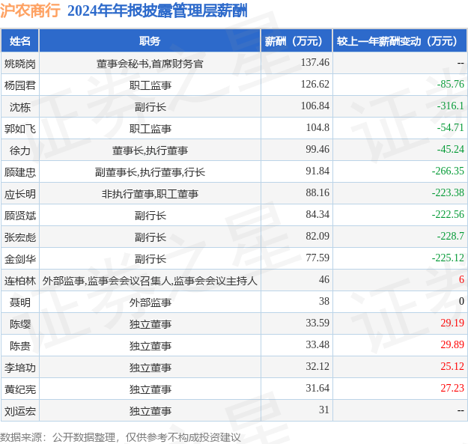
Task: Select the name 姚晓岗
Action: [x=20, y=64]
